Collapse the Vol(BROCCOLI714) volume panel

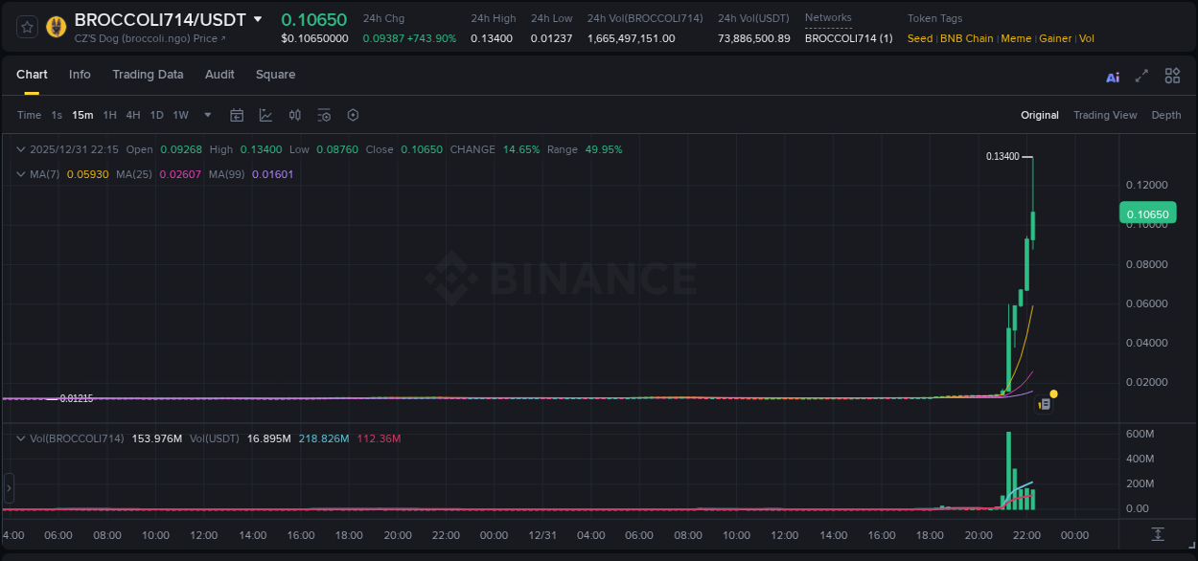pyautogui.click(x=21, y=438)
